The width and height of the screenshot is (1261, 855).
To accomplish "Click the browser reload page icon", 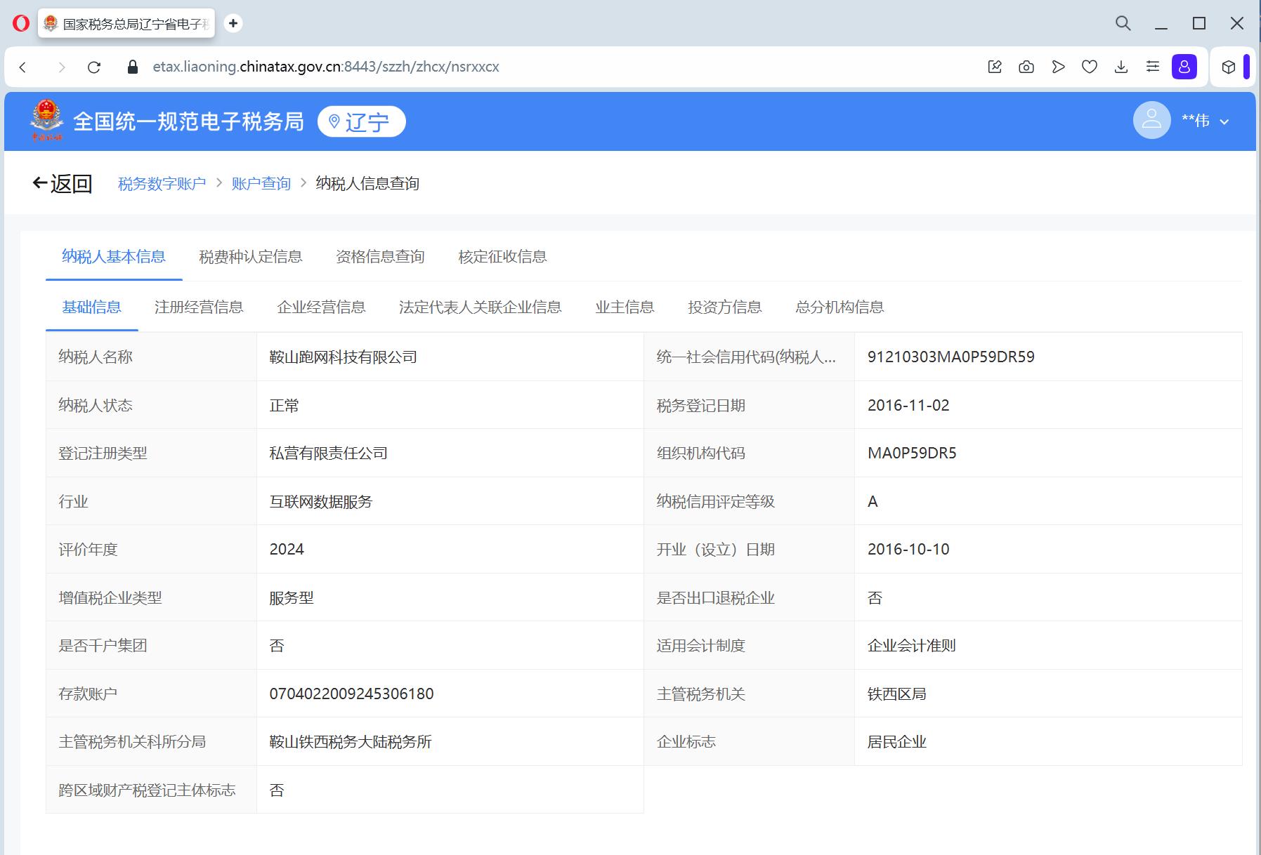I will tap(94, 67).
